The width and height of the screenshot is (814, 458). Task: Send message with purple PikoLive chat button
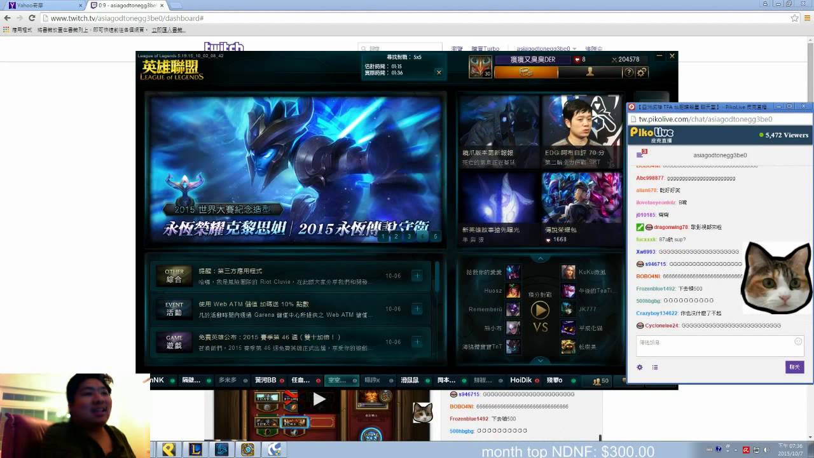point(795,367)
